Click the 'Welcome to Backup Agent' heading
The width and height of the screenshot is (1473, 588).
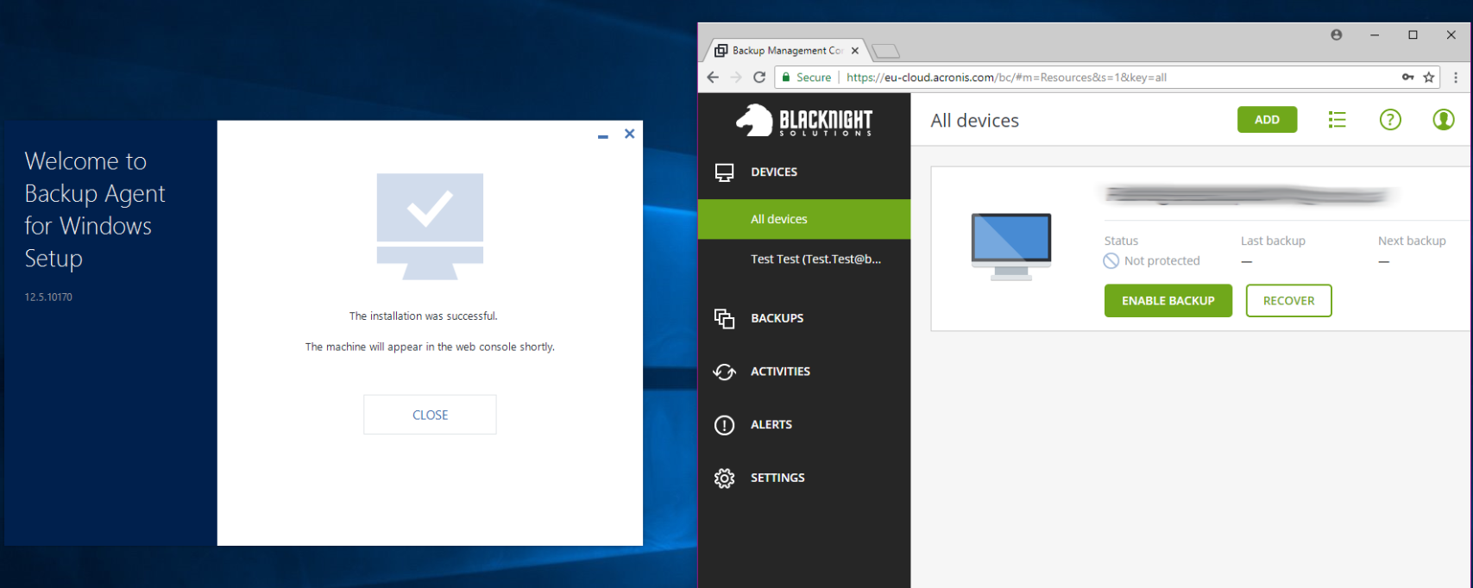tap(95, 210)
